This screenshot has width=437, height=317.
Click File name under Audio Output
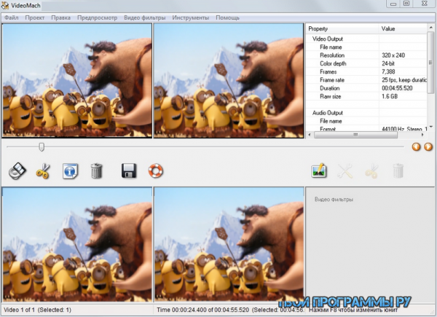[x=331, y=121]
